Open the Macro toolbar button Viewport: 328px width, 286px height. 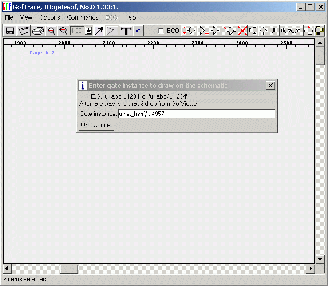tap(291, 31)
